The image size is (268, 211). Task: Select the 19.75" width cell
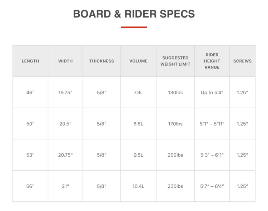pyautogui.click(x=65, y=92)
